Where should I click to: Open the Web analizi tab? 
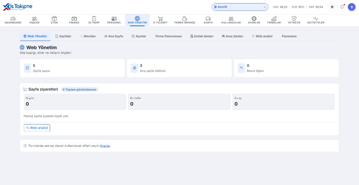262,36
